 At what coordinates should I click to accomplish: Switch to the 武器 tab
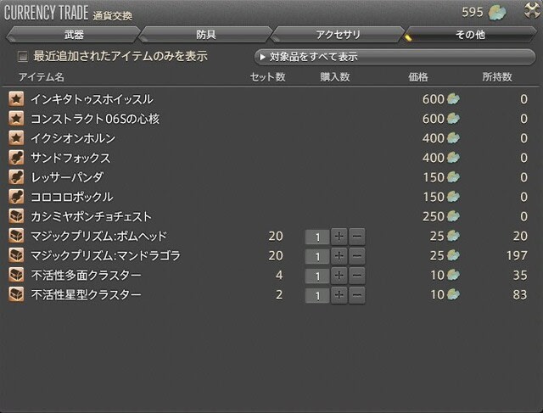(74, 35)
